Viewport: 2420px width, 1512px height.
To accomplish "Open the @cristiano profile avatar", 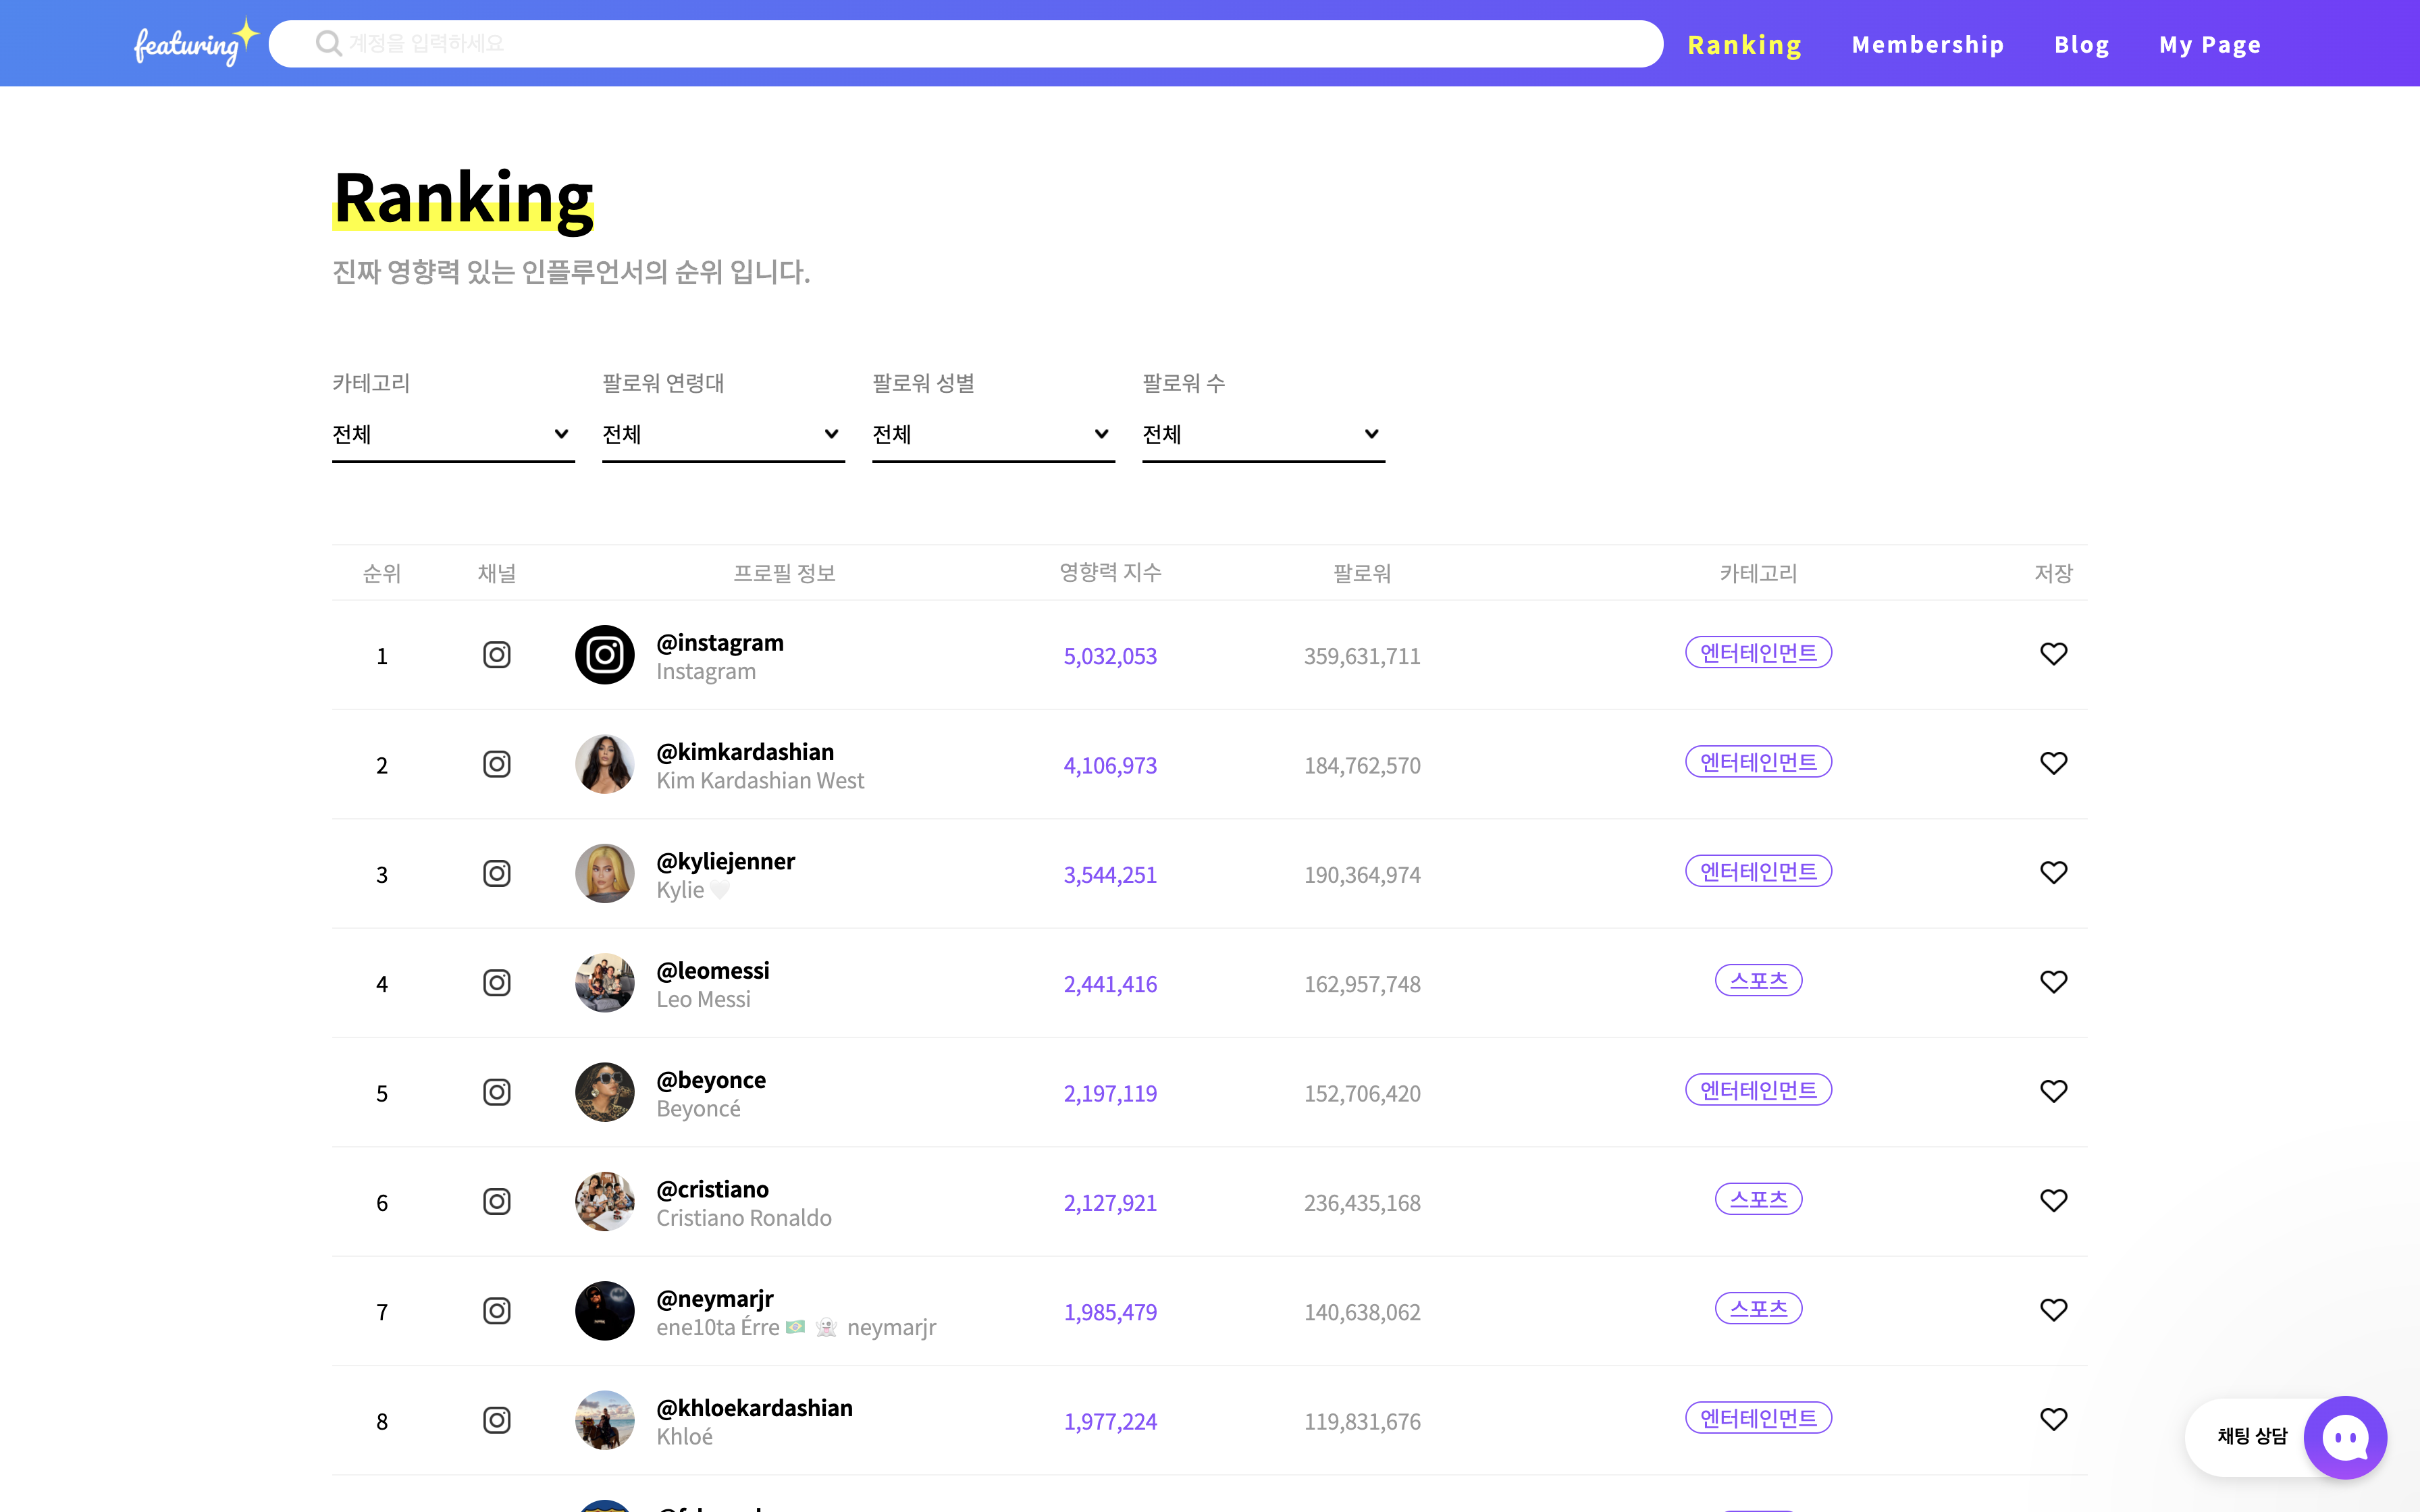I will pos(605,1202).
